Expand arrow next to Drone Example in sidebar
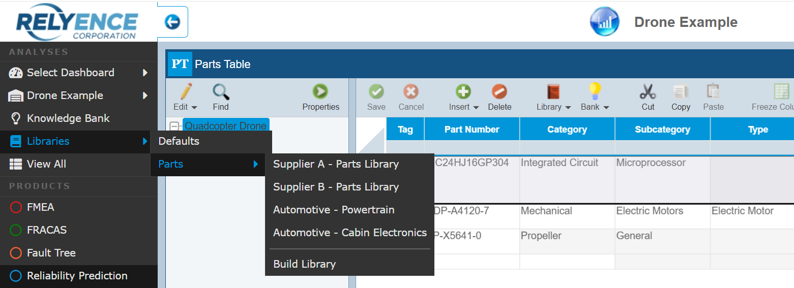Image resolution: width=794 pixels, height=288 pixels. pos(145,95)
